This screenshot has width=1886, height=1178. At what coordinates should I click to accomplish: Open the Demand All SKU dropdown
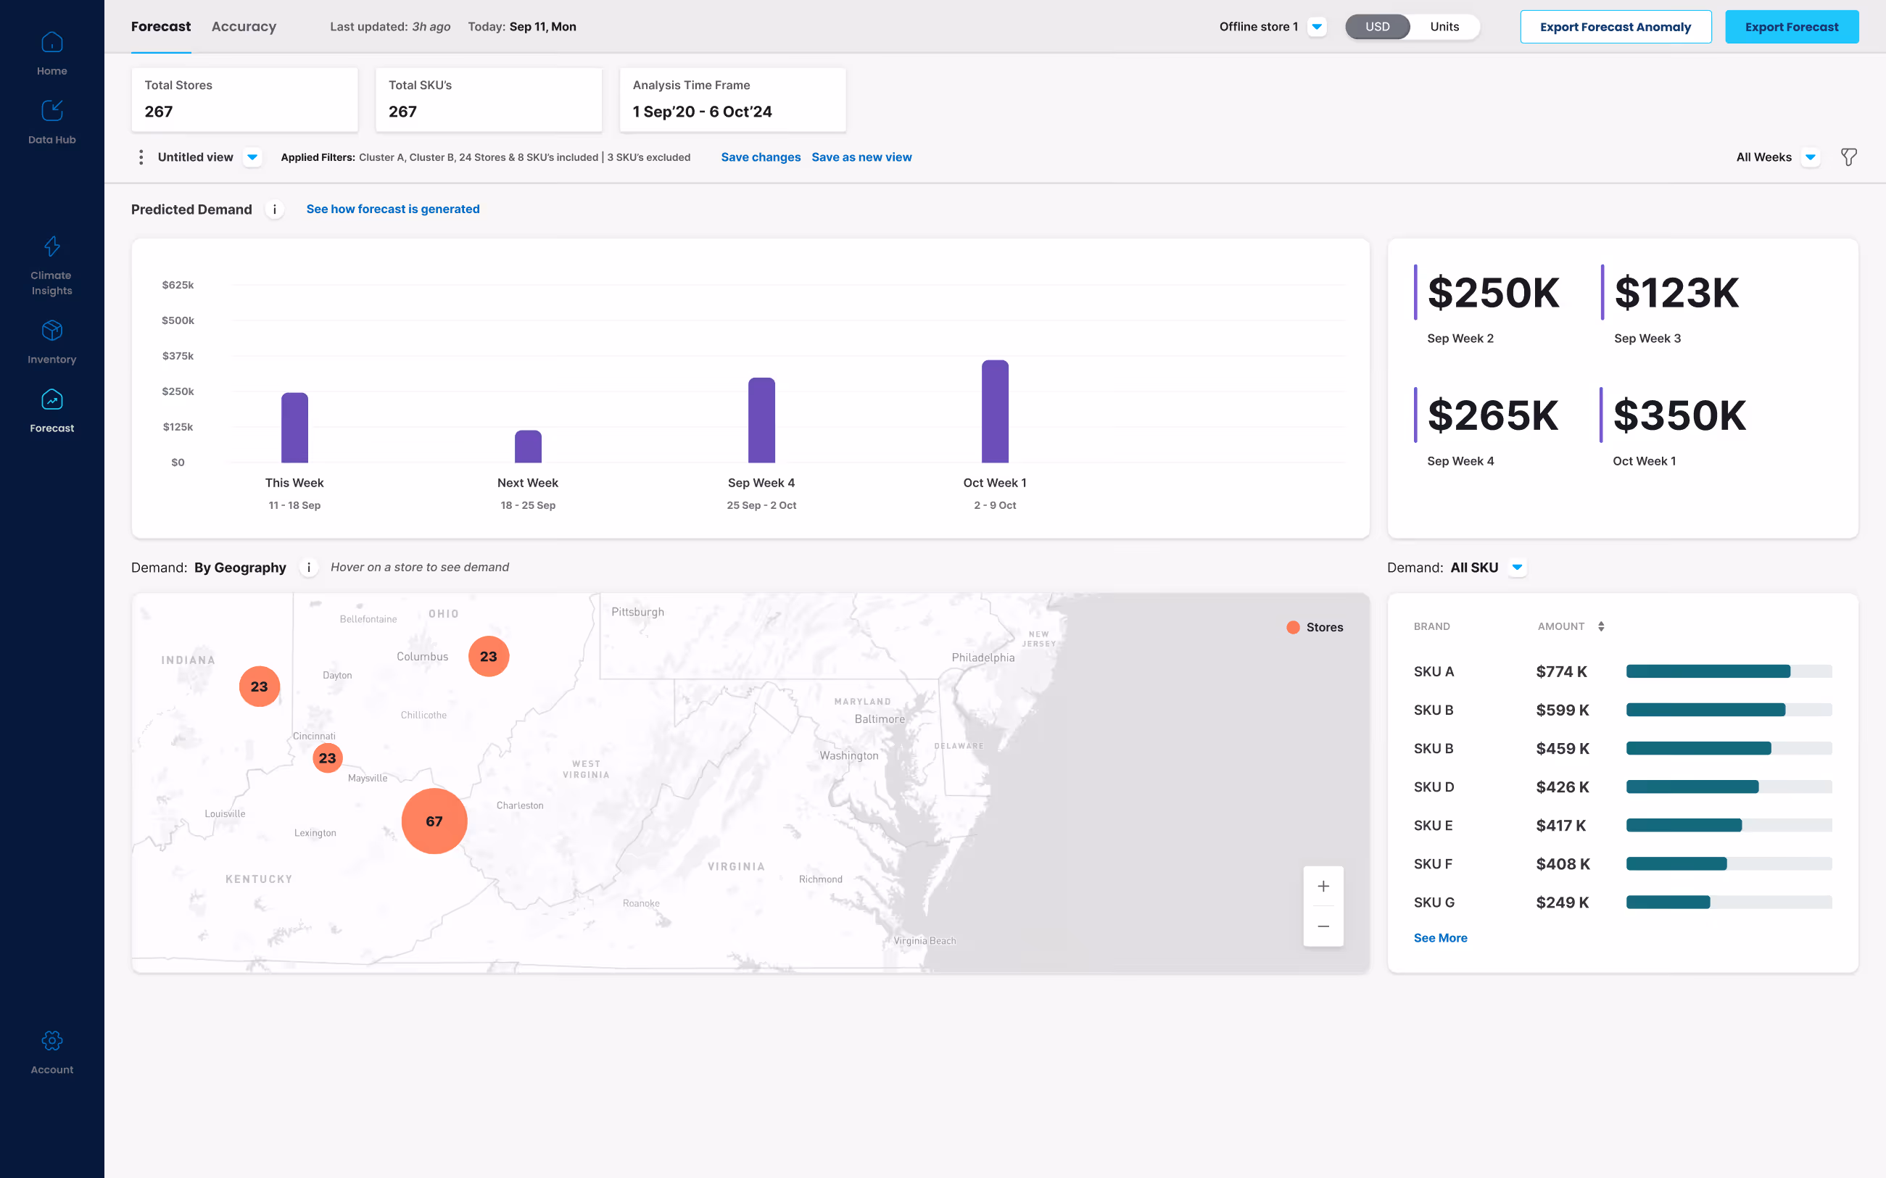point(1517,568)
